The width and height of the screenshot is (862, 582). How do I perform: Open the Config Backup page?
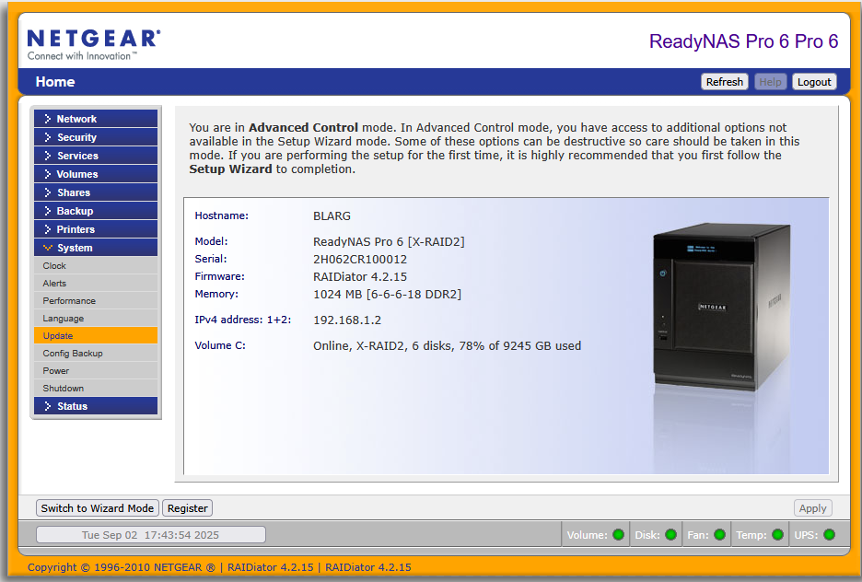click(x=96, y=354)
